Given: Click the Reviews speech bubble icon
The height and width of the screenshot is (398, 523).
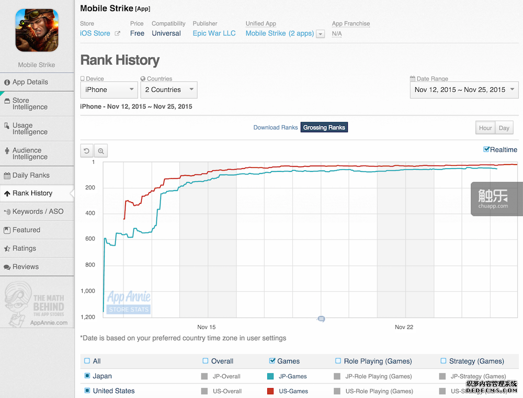Looking at the screenshot, I should [x=7, y=267].
